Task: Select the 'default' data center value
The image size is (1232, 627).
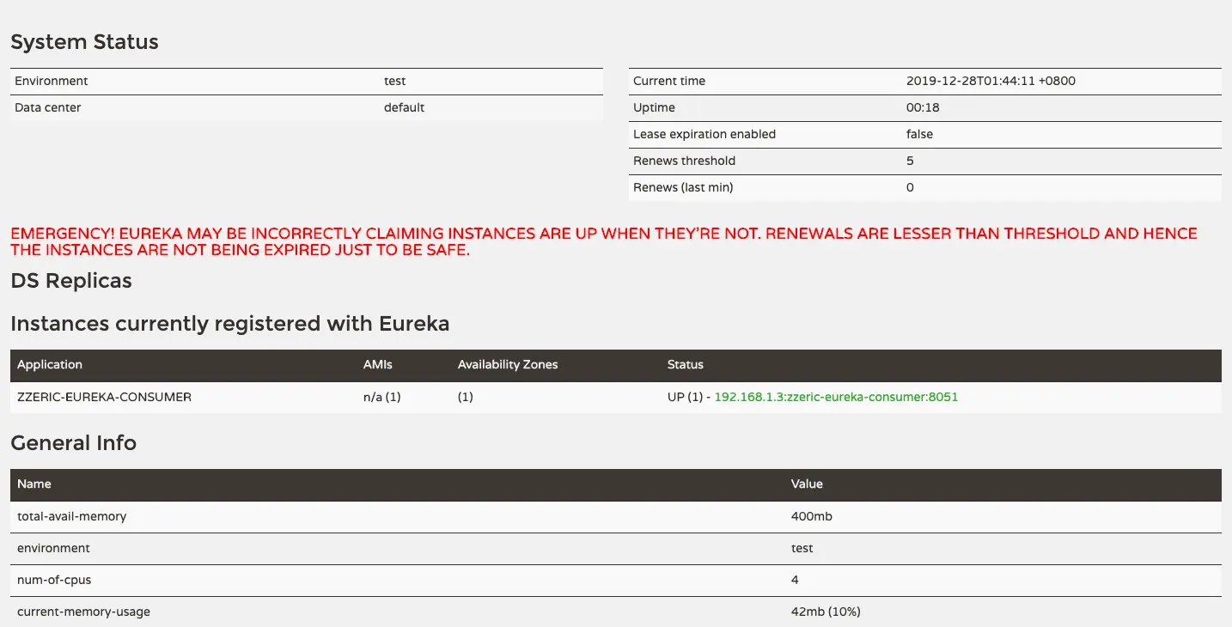Action: click(x=404, y=107)
